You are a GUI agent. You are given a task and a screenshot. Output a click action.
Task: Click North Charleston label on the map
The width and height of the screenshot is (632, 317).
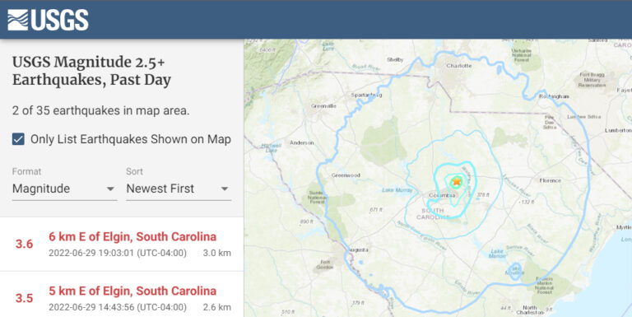point(530,310)
